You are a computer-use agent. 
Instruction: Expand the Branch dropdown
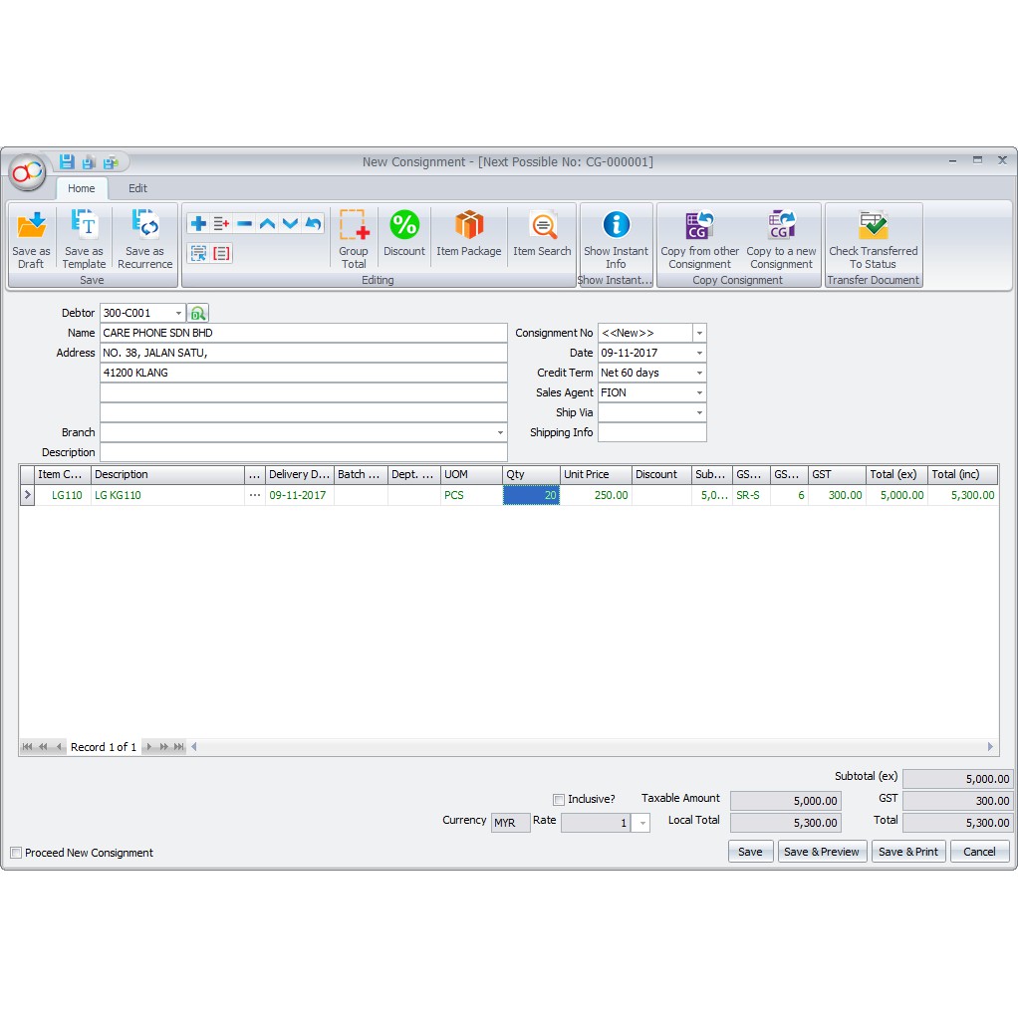[x=500, y=433]
